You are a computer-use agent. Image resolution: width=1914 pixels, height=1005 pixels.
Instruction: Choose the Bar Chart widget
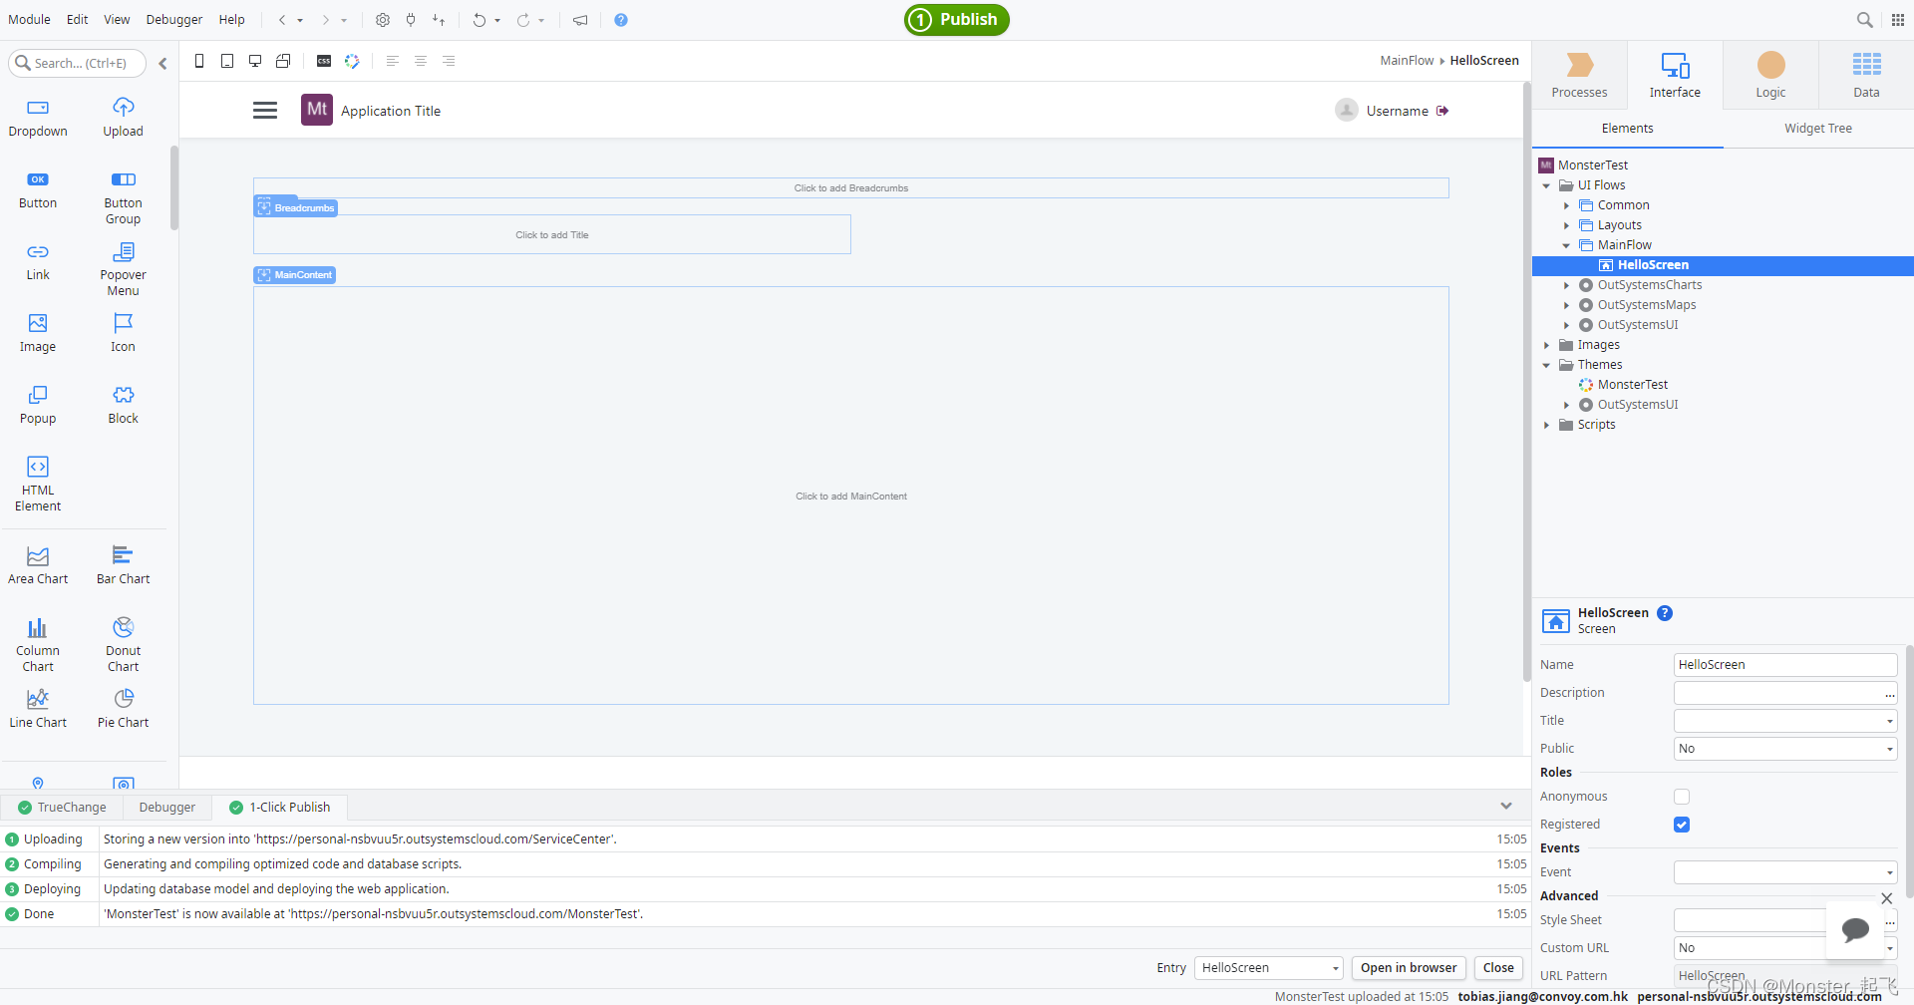pos(124,565)
